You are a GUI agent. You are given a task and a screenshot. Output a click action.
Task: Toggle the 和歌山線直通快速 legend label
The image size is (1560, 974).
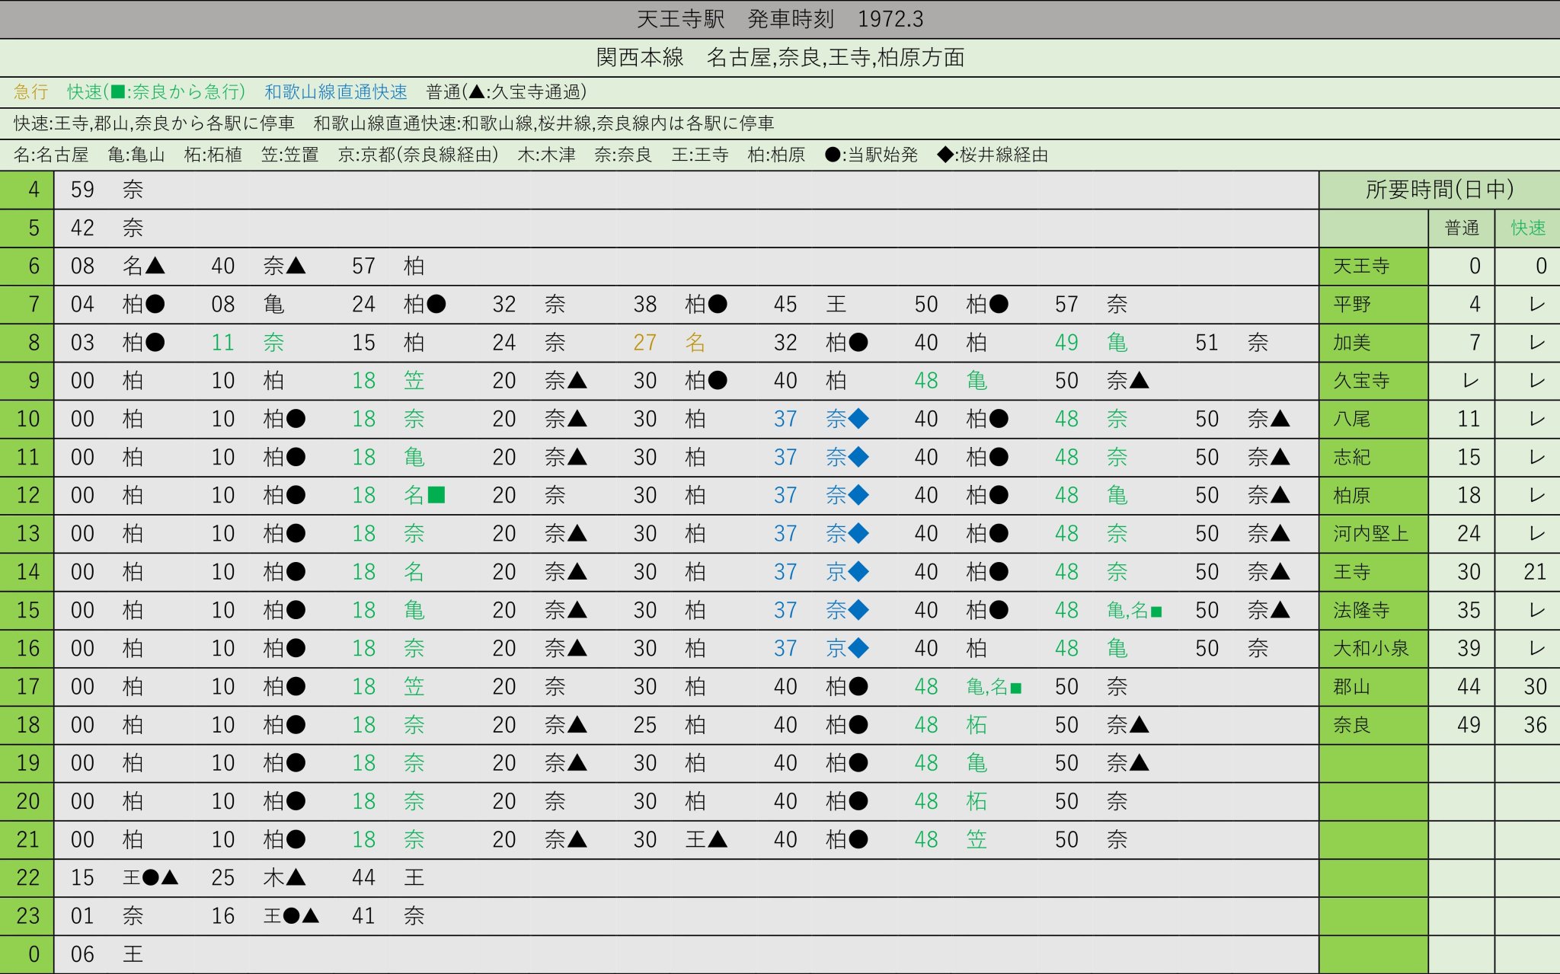335,92
